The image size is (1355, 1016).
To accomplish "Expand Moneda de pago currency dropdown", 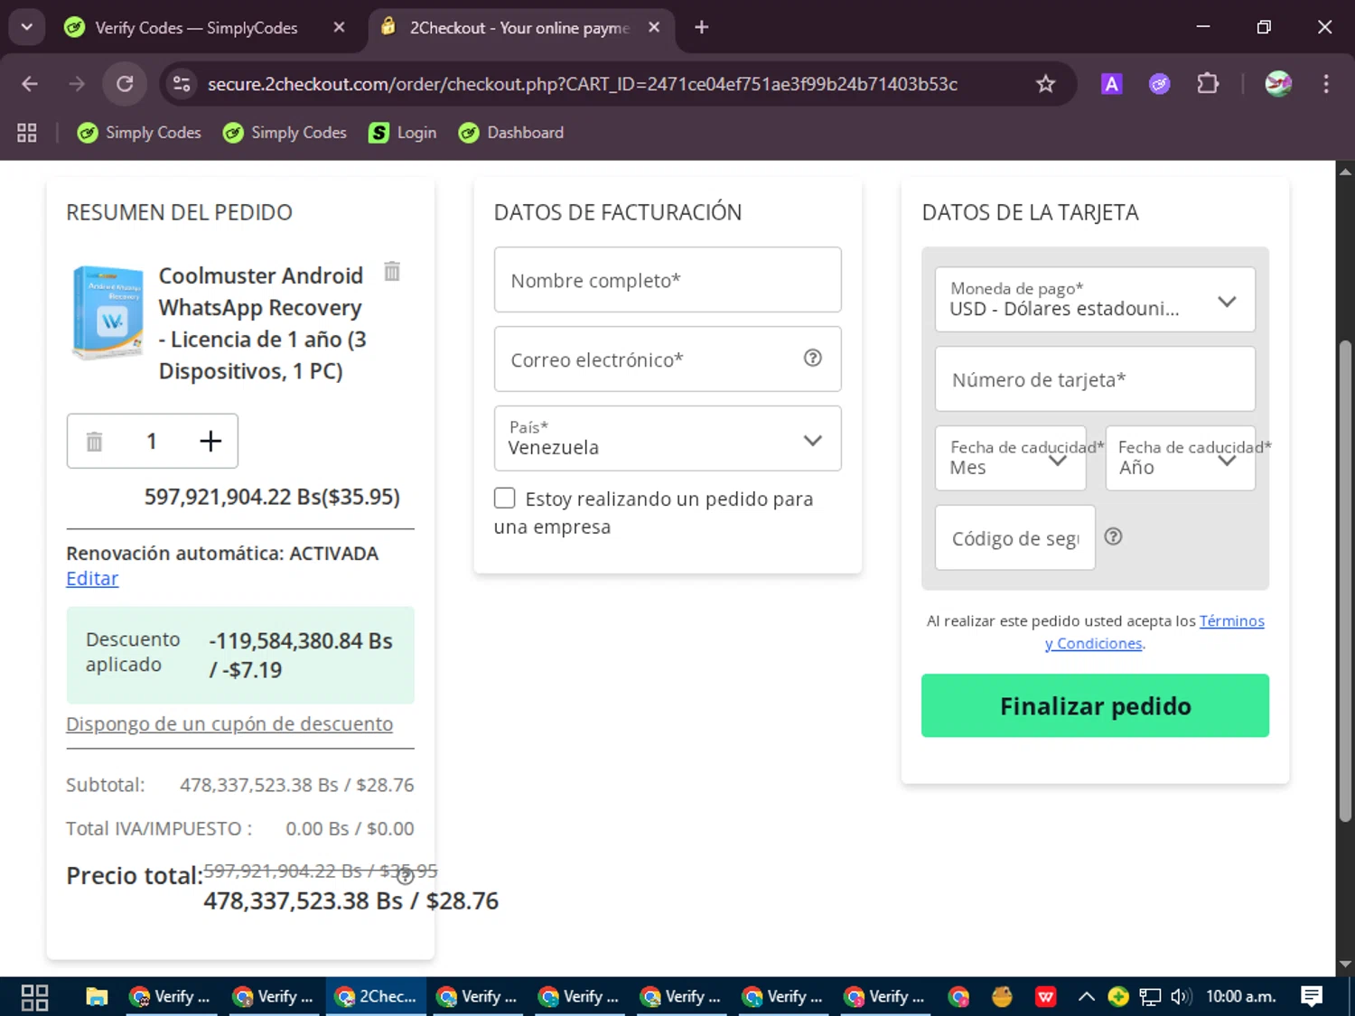I will 1095,300.
